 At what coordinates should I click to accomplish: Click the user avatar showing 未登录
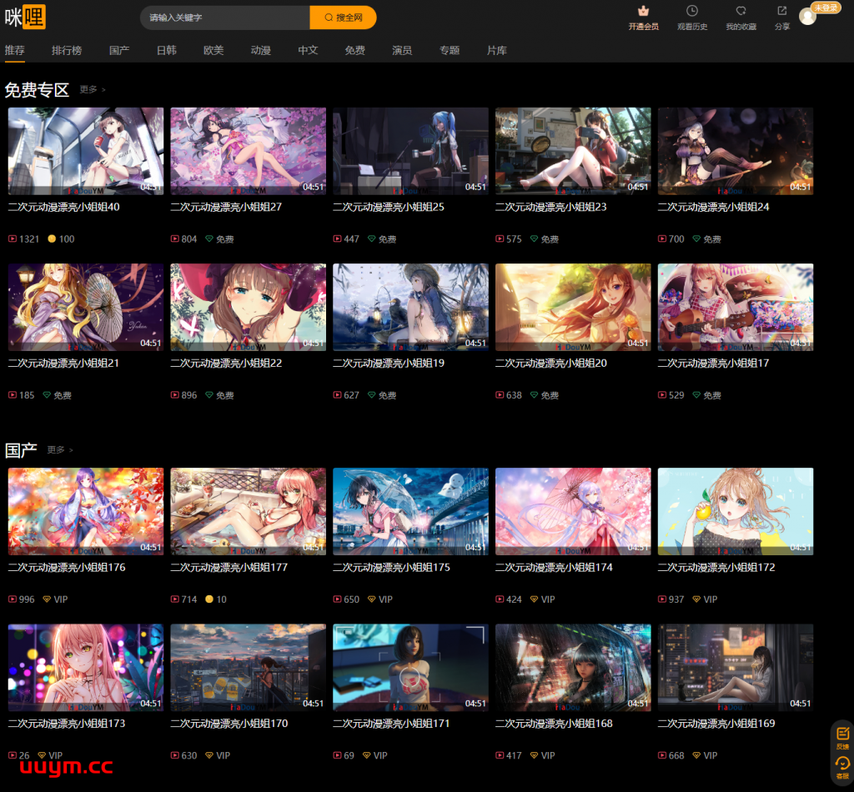[807, 16]
